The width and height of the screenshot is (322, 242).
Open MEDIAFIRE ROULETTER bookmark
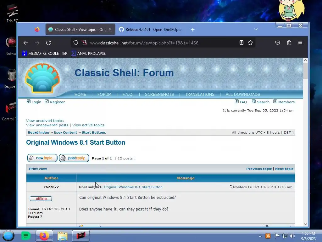pyautogui.click(x=45, y=54)
